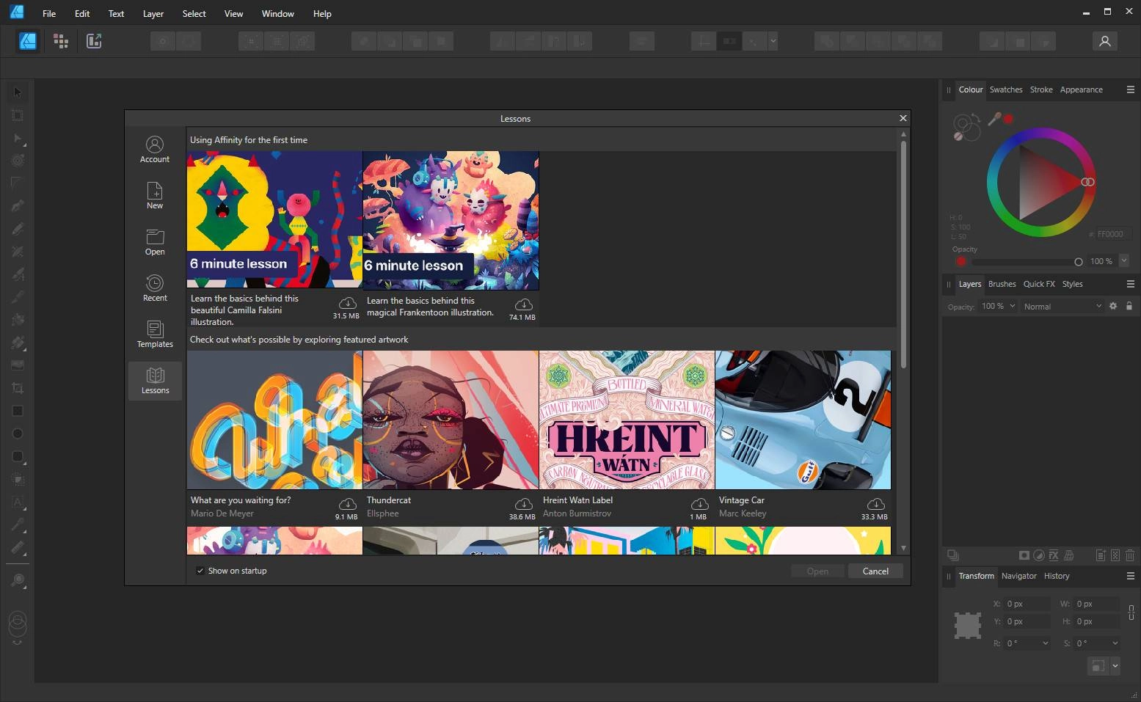The height and width of the screenshot is (702, 1141).
Task: Download Hreint Watn Label cloud icon
Action: pyautogui.click(x=699, y=504)
